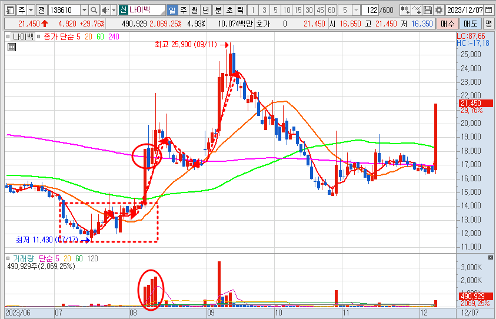Open the custom interval dropdown showing 5
The image size is (496, 319).
point(356,11)
